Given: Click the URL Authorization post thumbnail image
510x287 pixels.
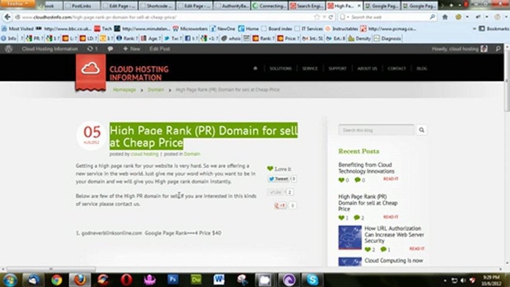Looking at the screenshot, I should [x=350, y=238].
